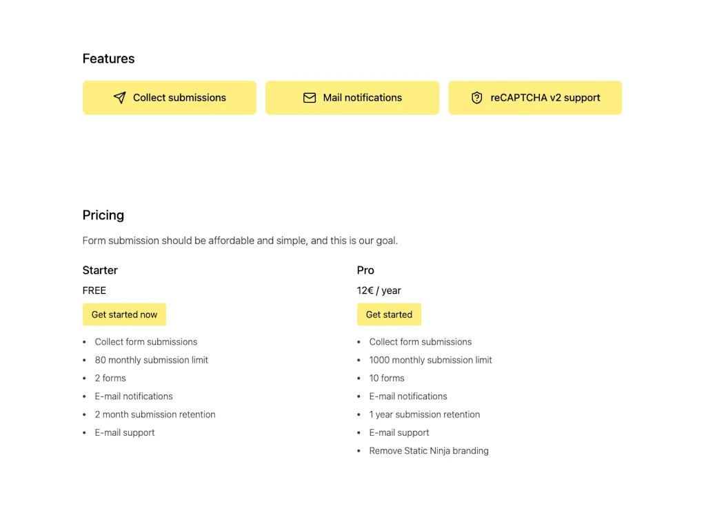Click the Pricing section heading
The width and height of the screenshot is (706, 522).
pyautogui.click(x=103, y=215)
